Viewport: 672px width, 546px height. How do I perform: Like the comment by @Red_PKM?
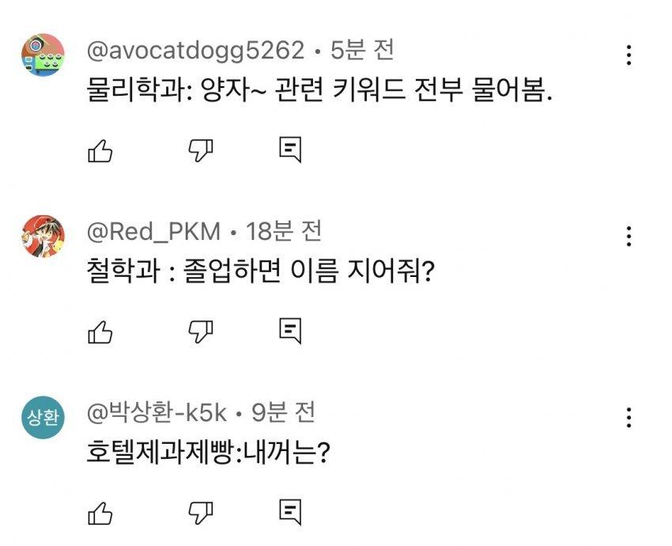click(x=100, y=332)
